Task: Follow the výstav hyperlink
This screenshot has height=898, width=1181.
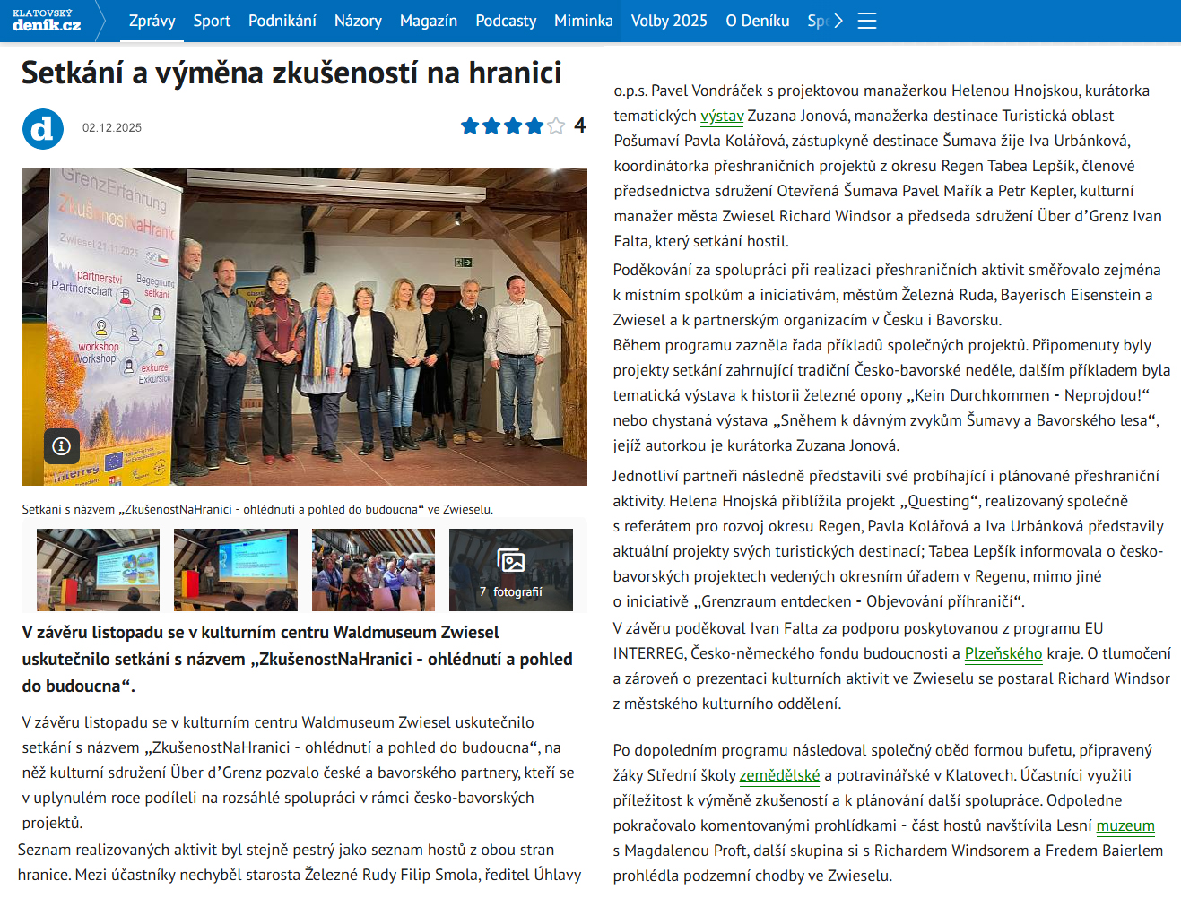Action: pyautogui.click(x=722, y=116)
